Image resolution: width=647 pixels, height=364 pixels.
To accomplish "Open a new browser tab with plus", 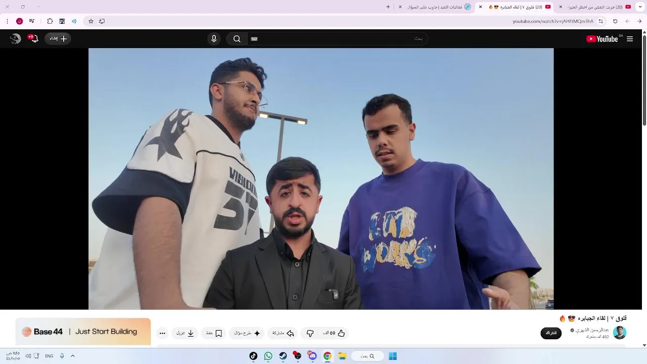I will pyautogui.click(x=388, y=7).
